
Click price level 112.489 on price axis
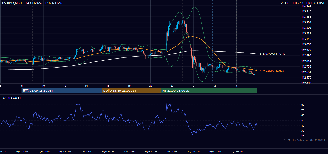(x=306, y=83)
